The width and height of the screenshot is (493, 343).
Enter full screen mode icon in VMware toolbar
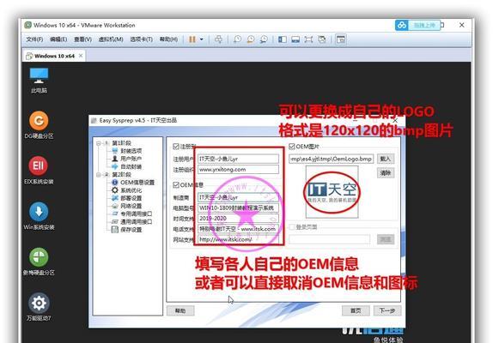[x=308, y=39]
